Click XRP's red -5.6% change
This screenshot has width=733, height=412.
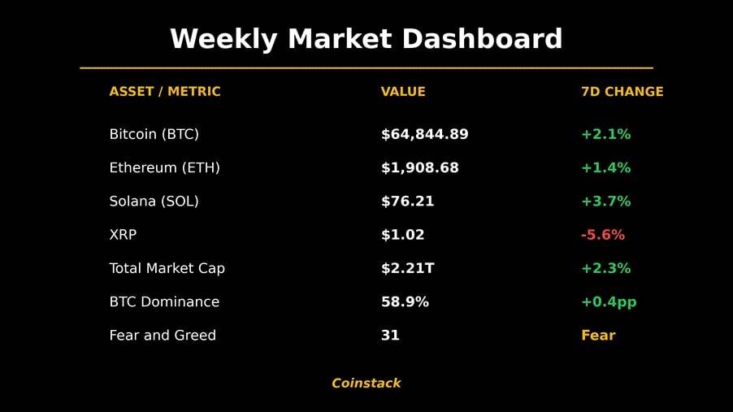tap(603, 234)
